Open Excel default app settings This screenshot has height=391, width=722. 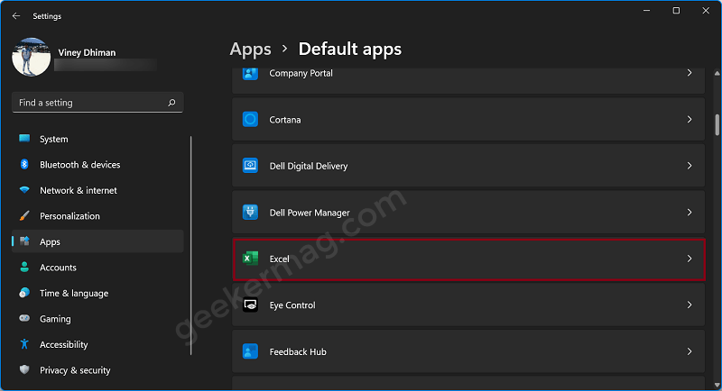[x=468, y=259]
